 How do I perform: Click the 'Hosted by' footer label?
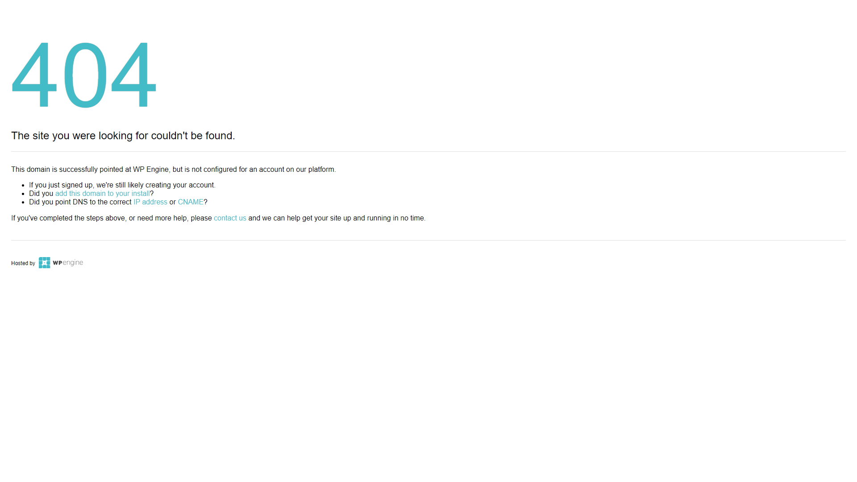point(23,263)
